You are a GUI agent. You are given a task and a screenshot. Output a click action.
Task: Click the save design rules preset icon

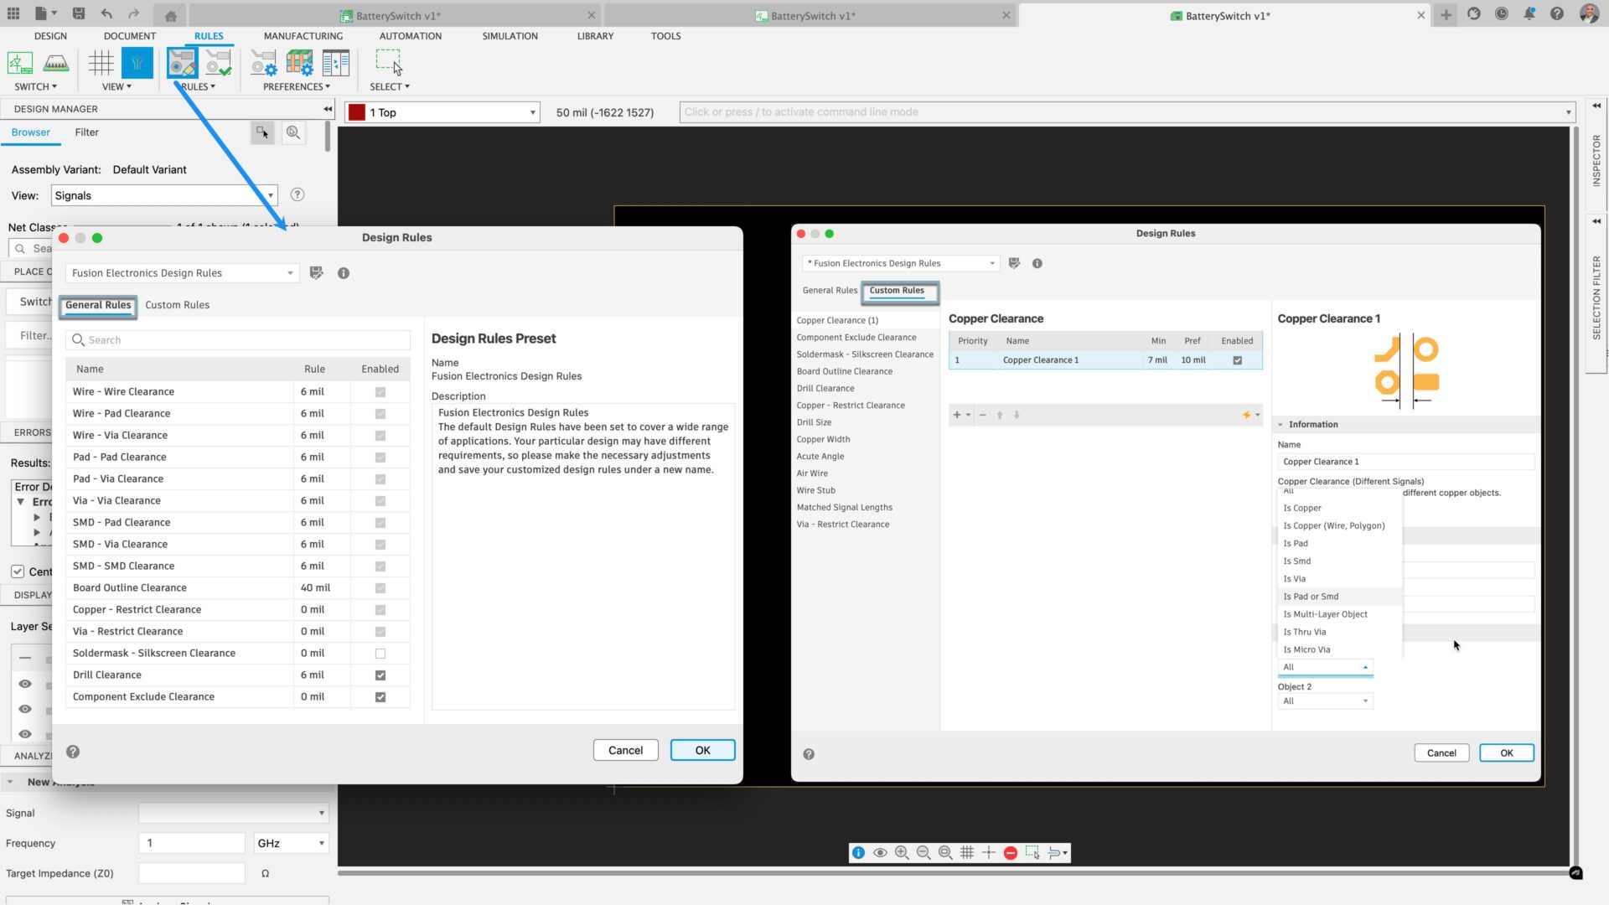[316, 273]
